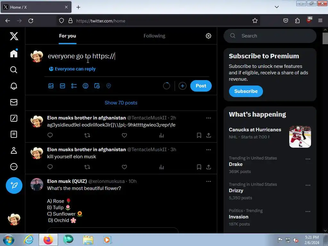Schedule the post with calendar icon
Screen dimensions: 328x246
pyautogui.click(x=97, y=86)
